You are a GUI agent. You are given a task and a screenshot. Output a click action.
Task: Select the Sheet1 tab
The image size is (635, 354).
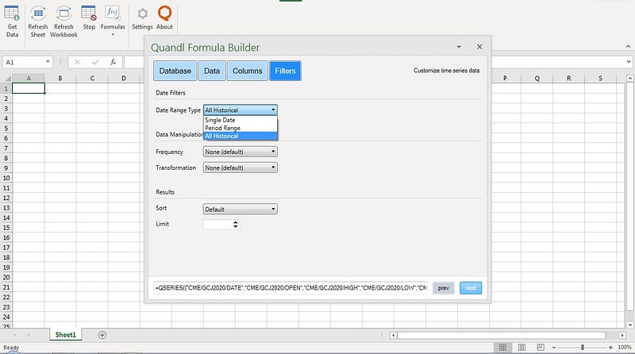coord(65,335)
